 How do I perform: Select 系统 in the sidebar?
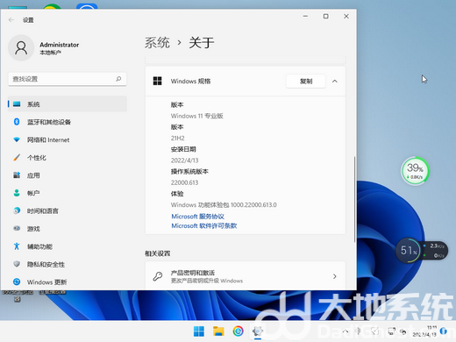pyautogui.click(x=68, y=104)
